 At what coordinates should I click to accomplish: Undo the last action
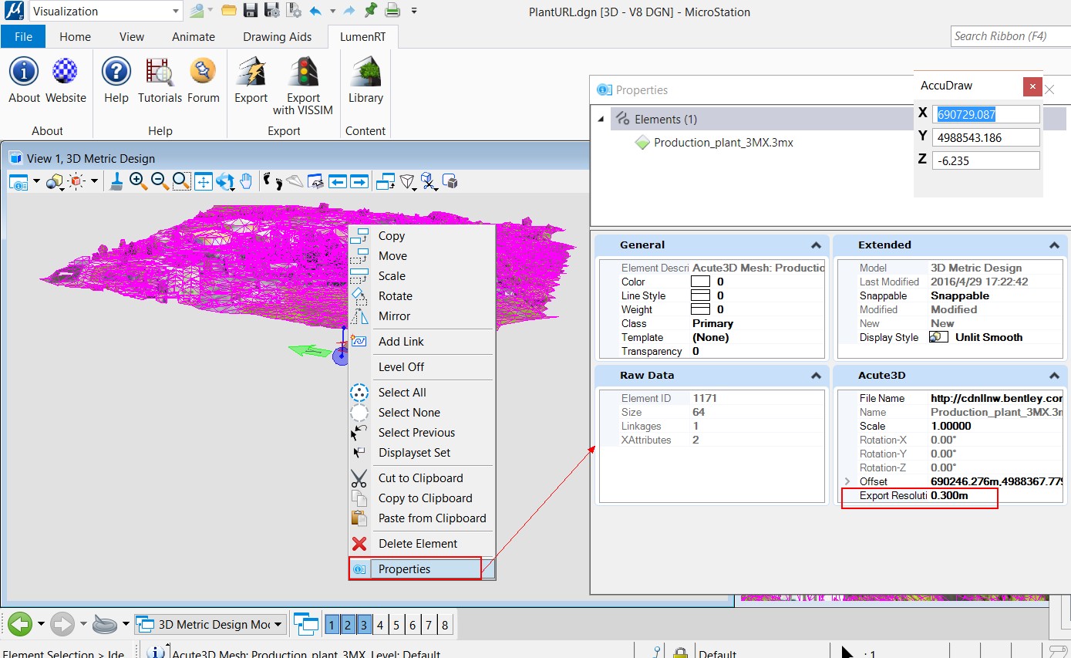(x=315, y=11)
